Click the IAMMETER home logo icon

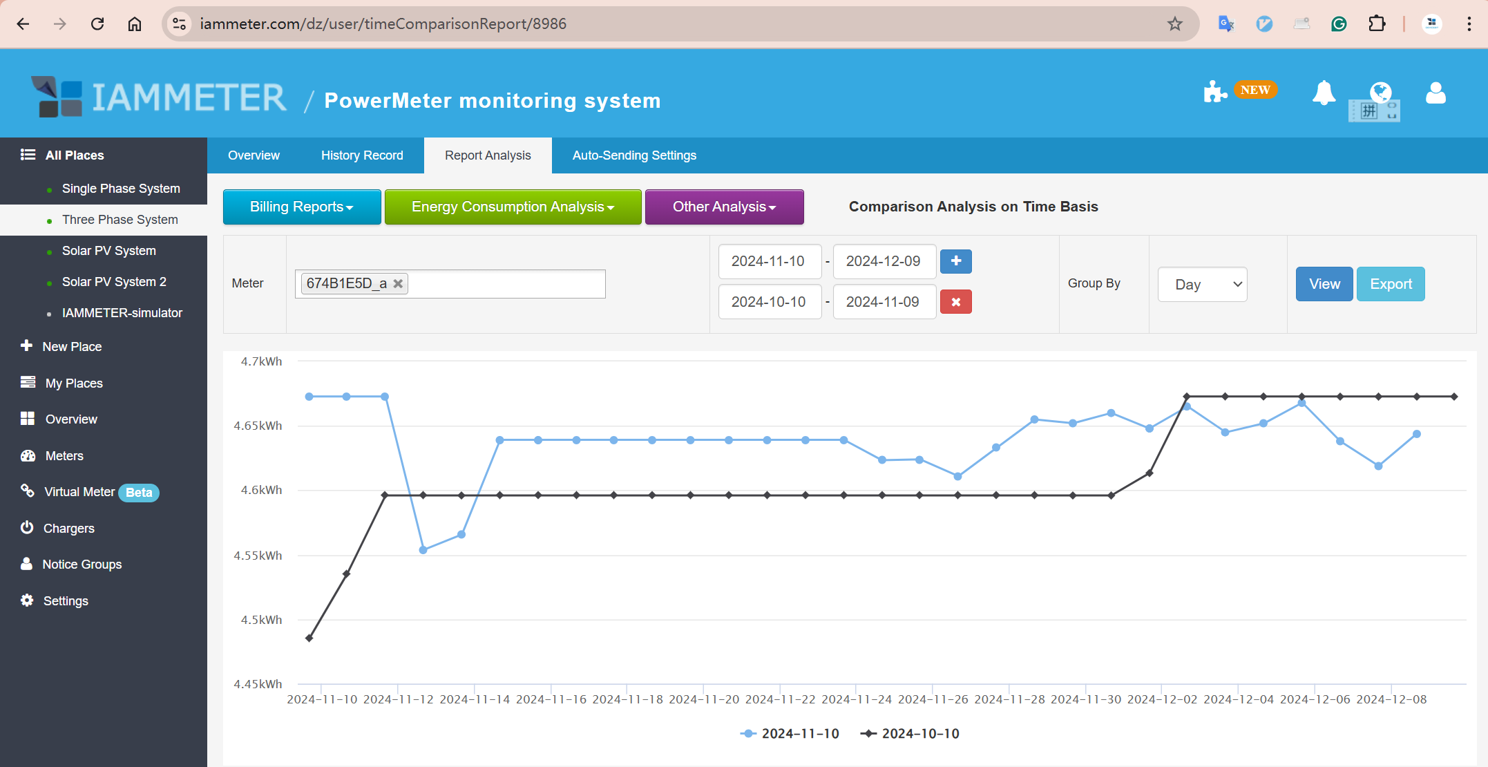pyautogui.click(x=55, y=97)
